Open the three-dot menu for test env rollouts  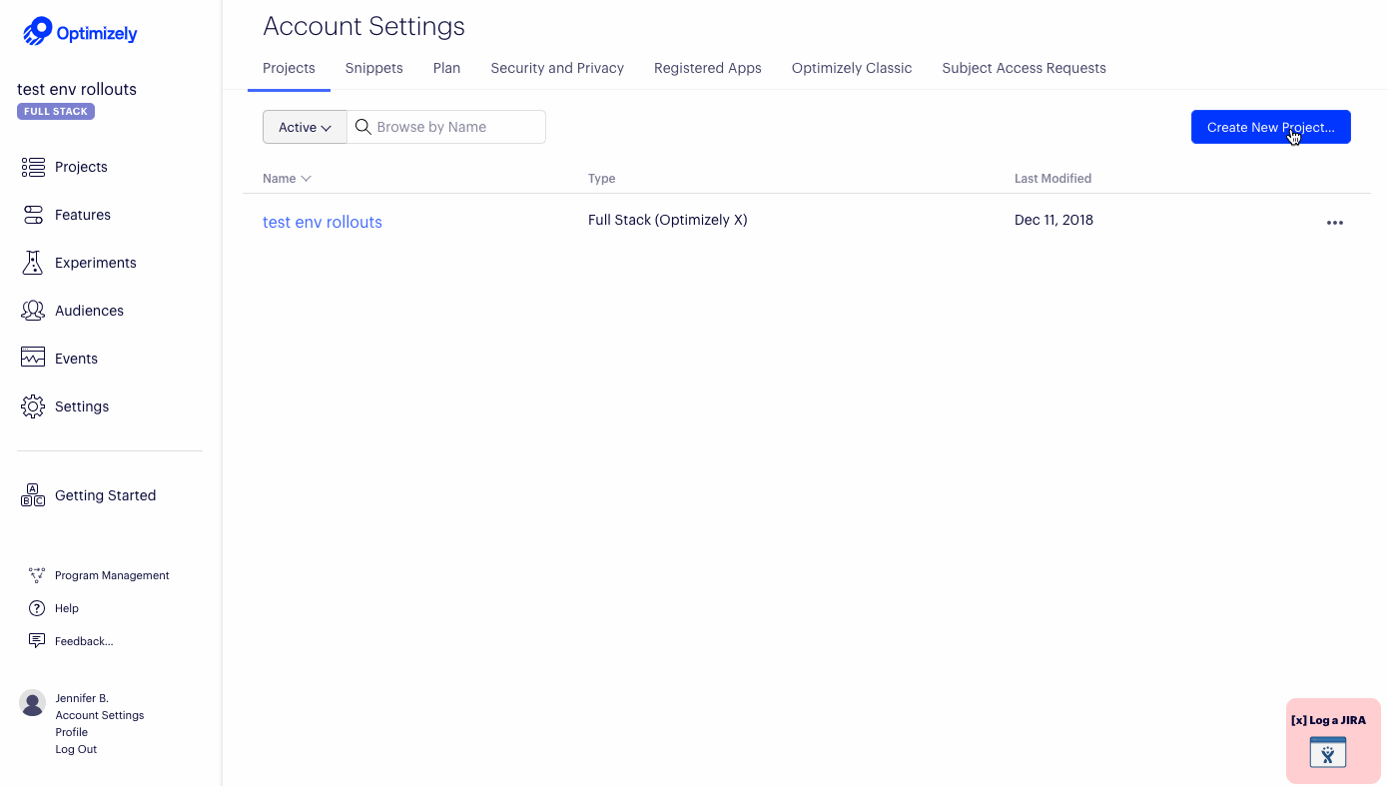(1335, 223)
